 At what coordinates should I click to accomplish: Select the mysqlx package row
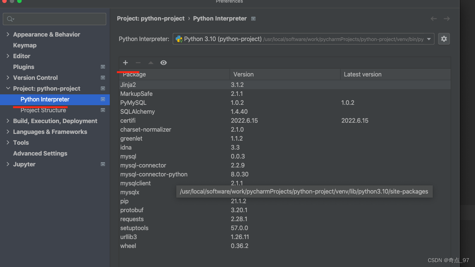point(148,192)
